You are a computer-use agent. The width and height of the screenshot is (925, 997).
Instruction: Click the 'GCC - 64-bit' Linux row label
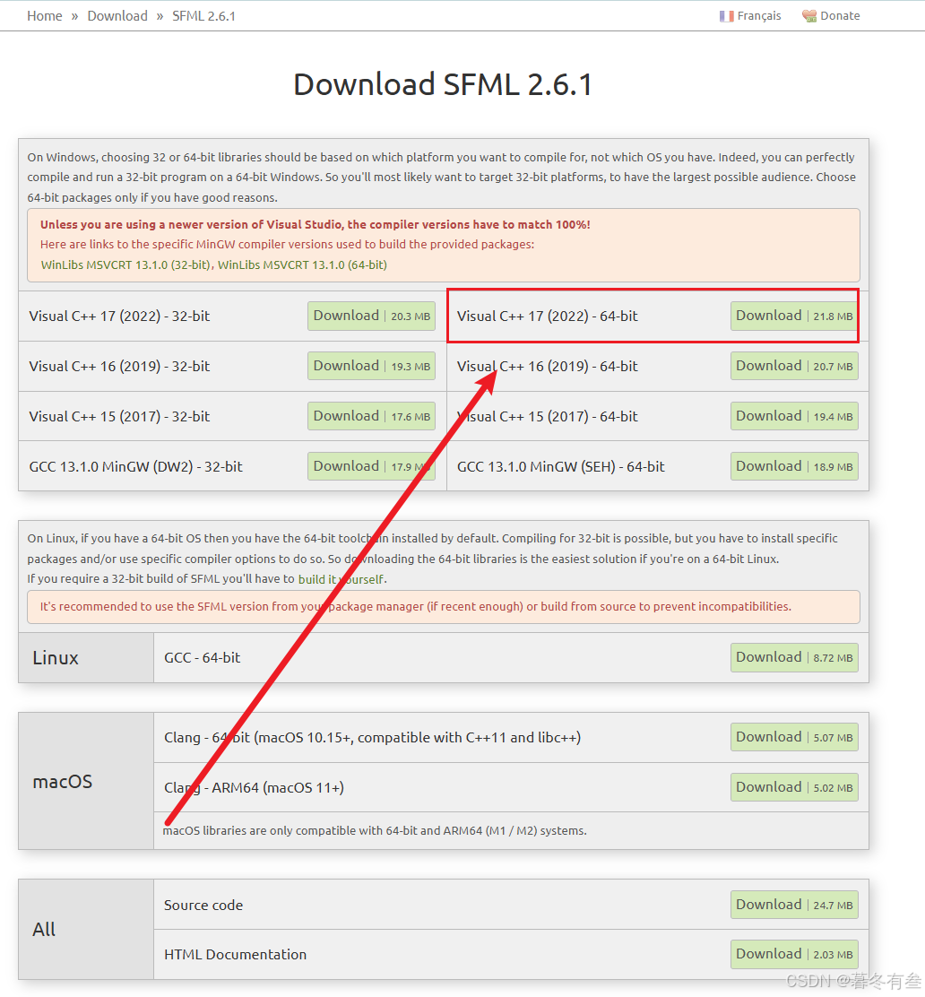(203, 657)
